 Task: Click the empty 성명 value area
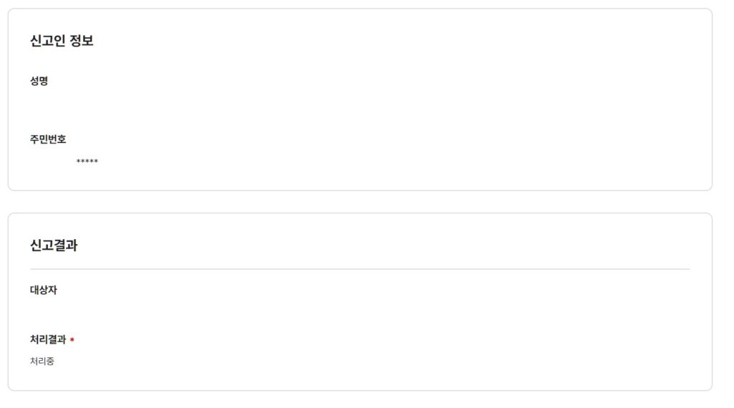point(360,103)
